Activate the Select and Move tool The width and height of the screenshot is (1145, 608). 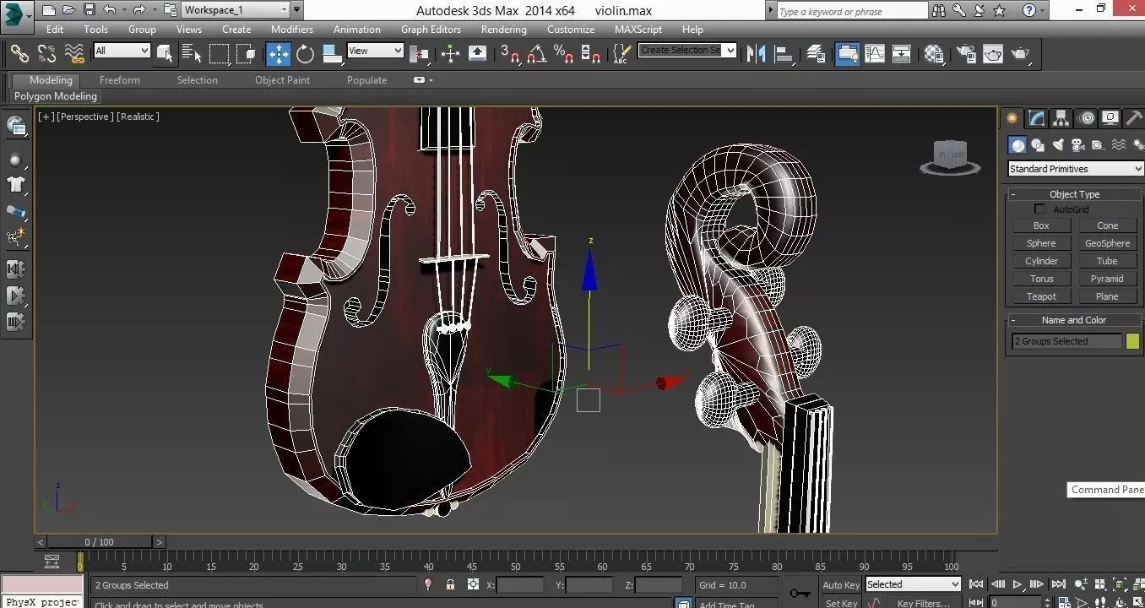(x=278, y=54)
